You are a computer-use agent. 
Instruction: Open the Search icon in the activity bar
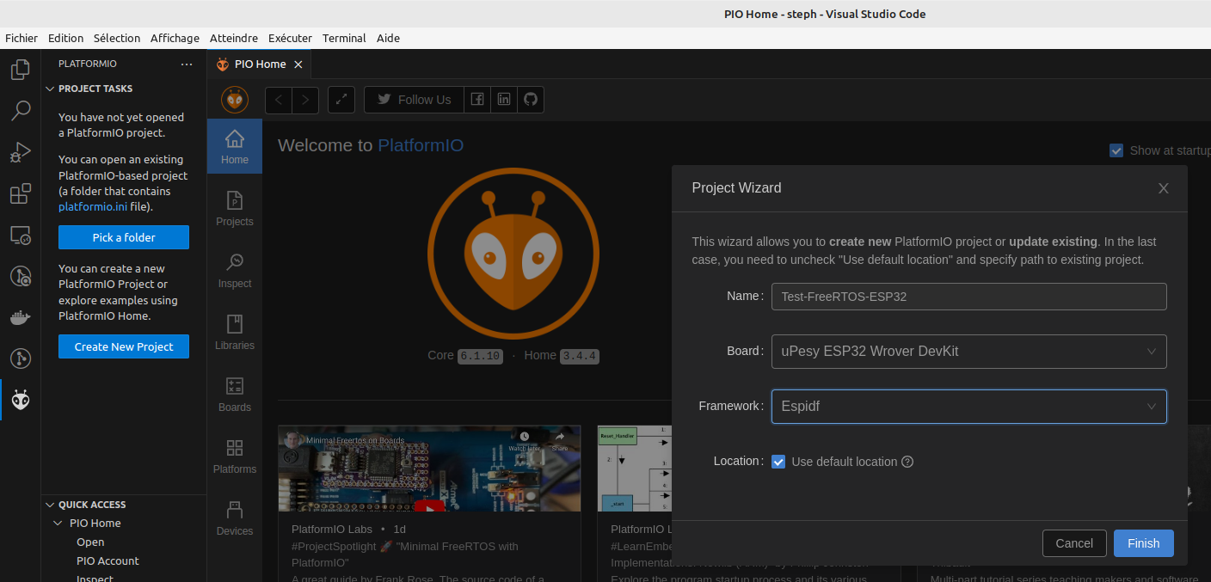(x=20, y=110)
